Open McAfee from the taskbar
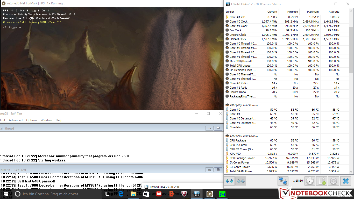The height and width of the screenshot is (199, 354). (184, 194)
